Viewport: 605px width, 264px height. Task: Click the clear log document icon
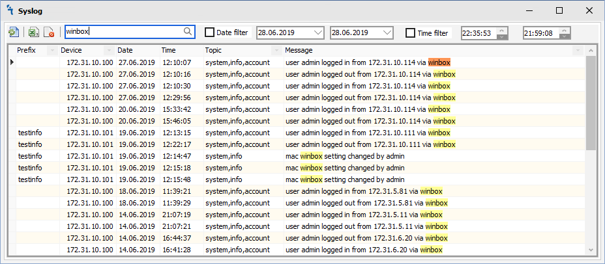[49, 32]
